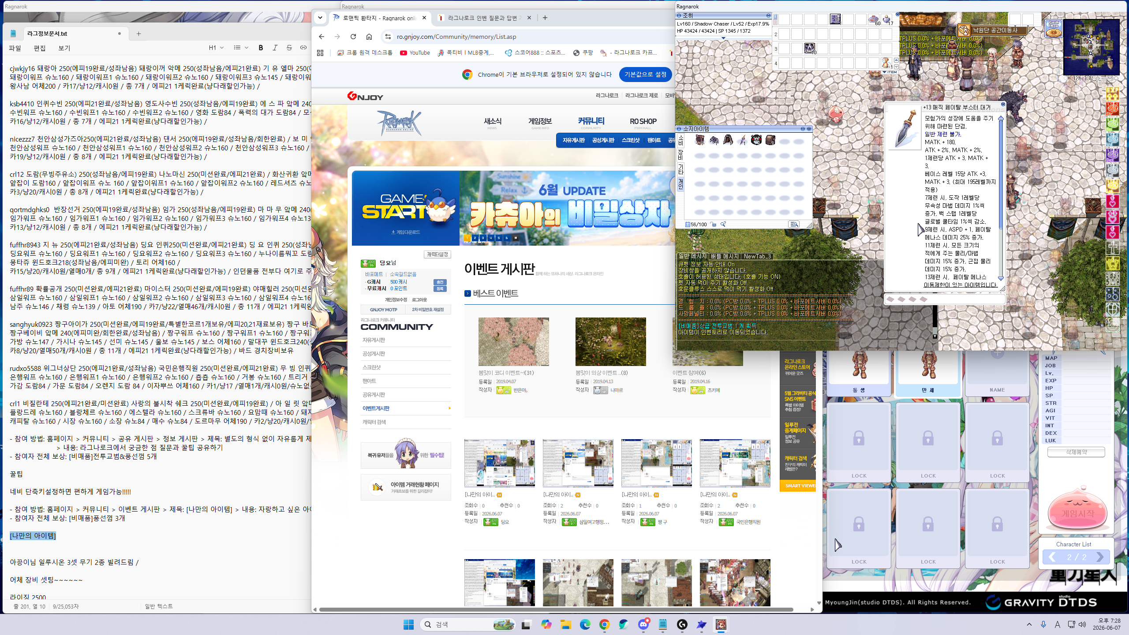Switch to 기타 tab in inventory

tap(680, 169)
